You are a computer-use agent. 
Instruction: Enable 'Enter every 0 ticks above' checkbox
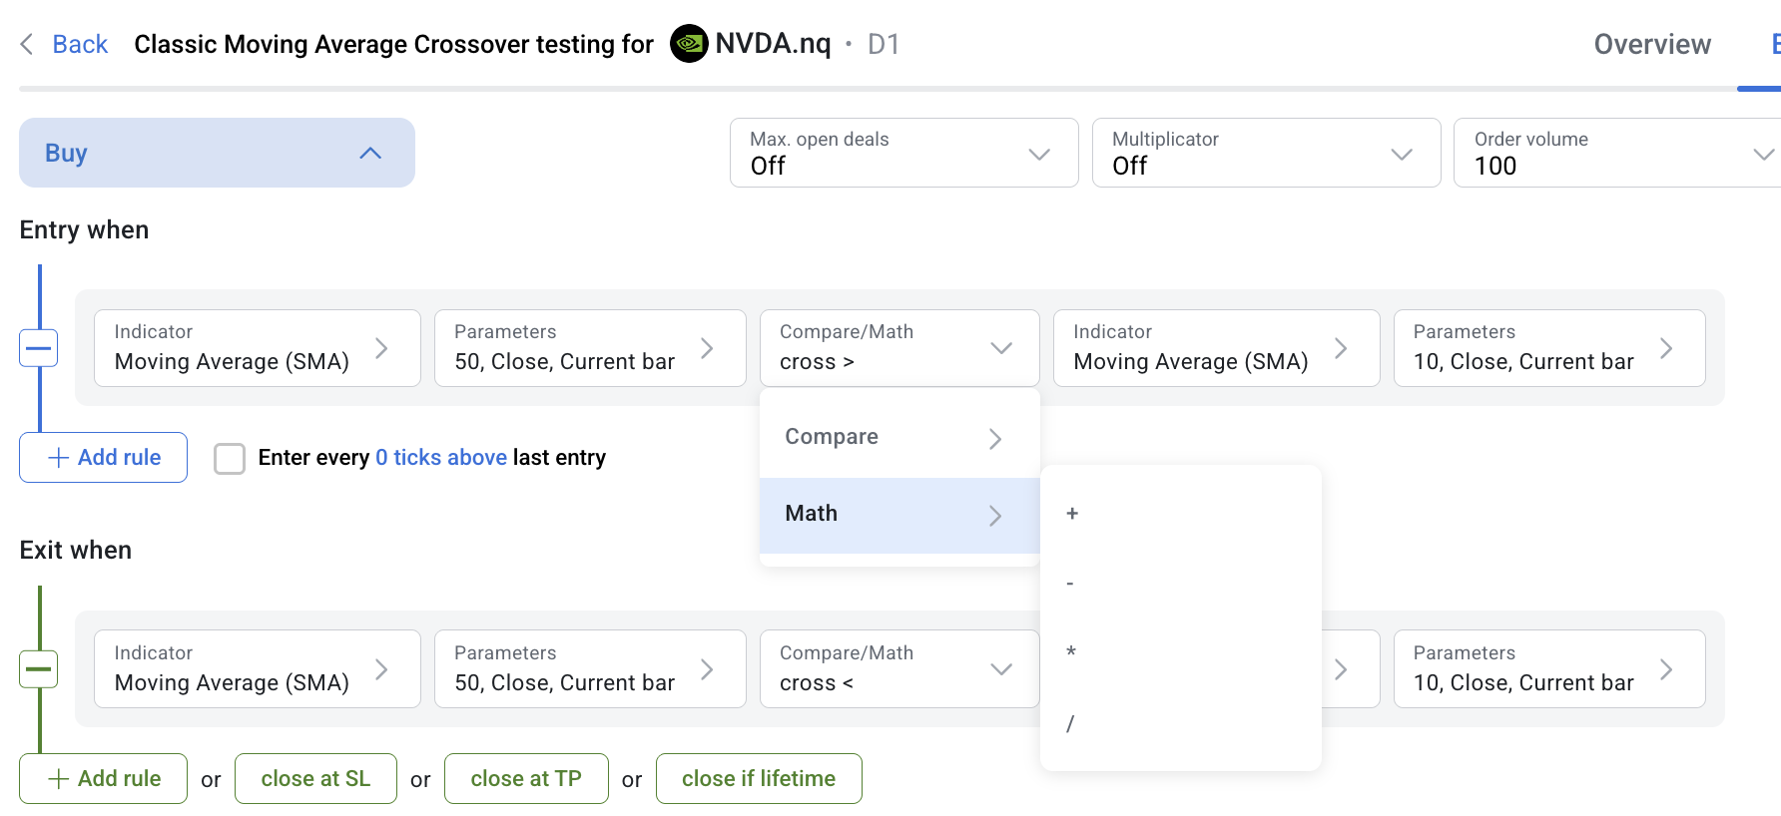(230, 459)
